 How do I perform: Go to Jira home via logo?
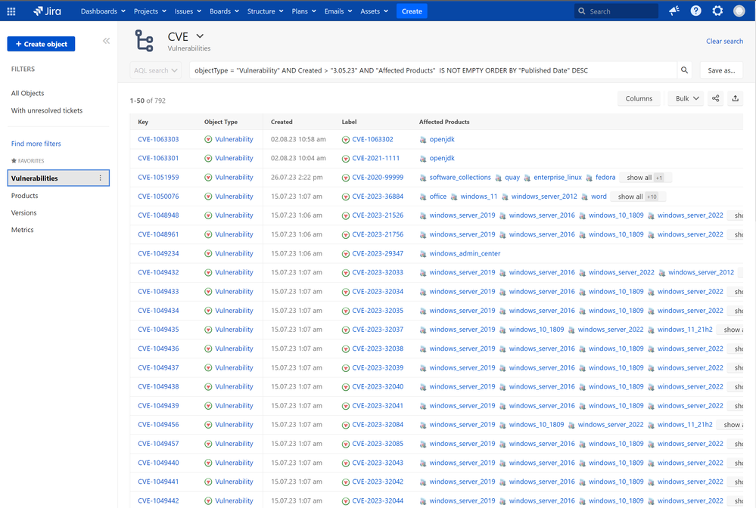pos(47,11)
